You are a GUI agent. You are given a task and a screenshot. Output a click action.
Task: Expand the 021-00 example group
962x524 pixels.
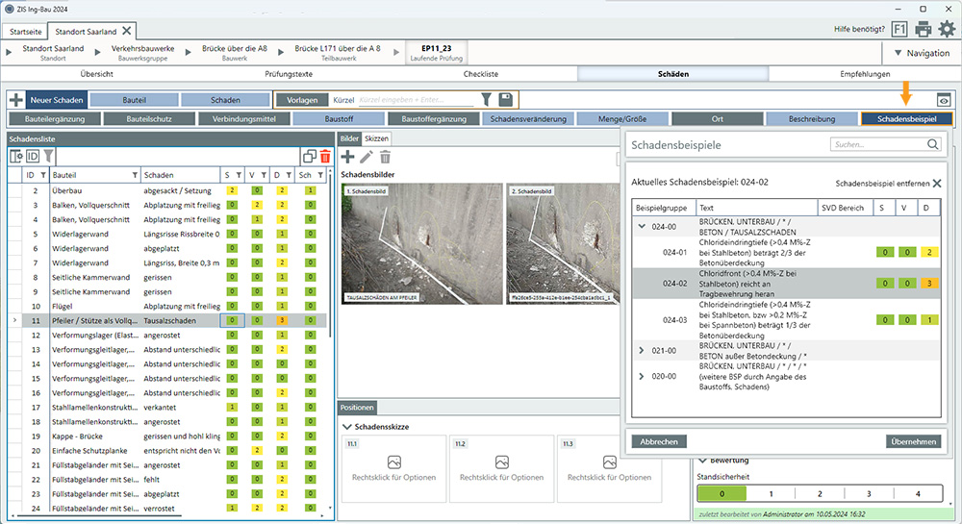tap(642, 350)
